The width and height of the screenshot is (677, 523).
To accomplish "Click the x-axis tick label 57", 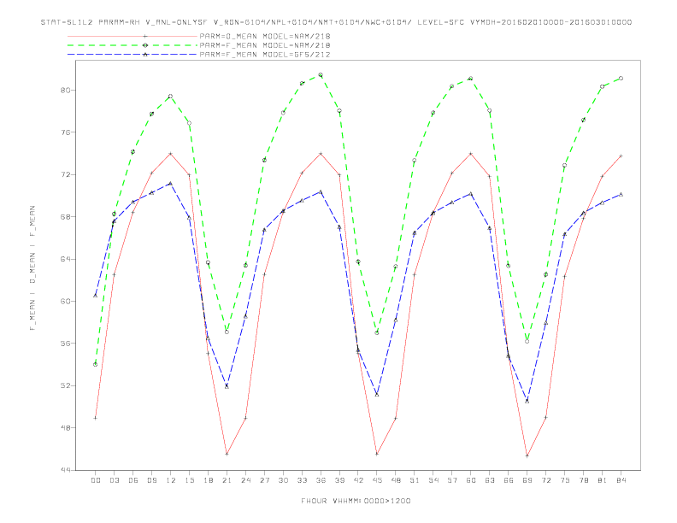I will point(452,480).
